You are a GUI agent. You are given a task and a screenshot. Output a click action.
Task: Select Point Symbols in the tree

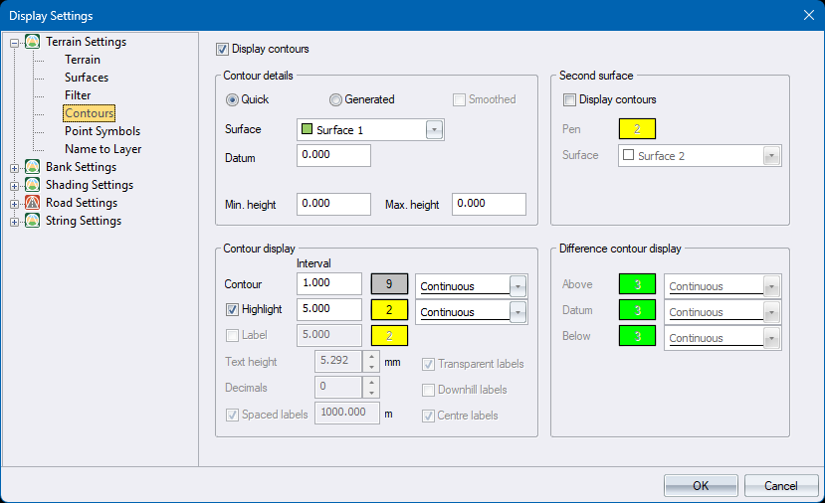(103, 131)
